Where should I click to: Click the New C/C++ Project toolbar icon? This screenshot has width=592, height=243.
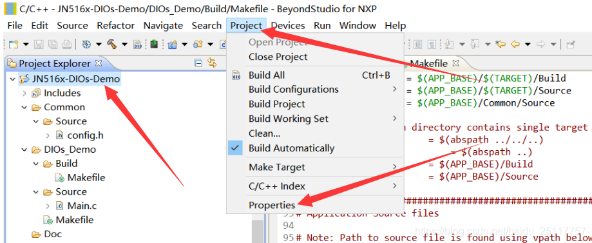click(173, 44)
